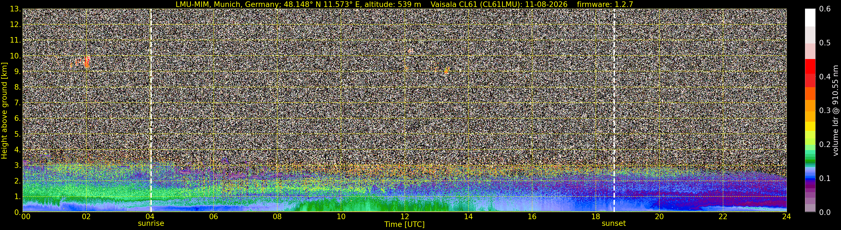Image resolution: width=841 pixels, height=230 pixels.
Task: Click the '4.' height axis tick label
Action: pyautogui.click(x=18, y=150)
